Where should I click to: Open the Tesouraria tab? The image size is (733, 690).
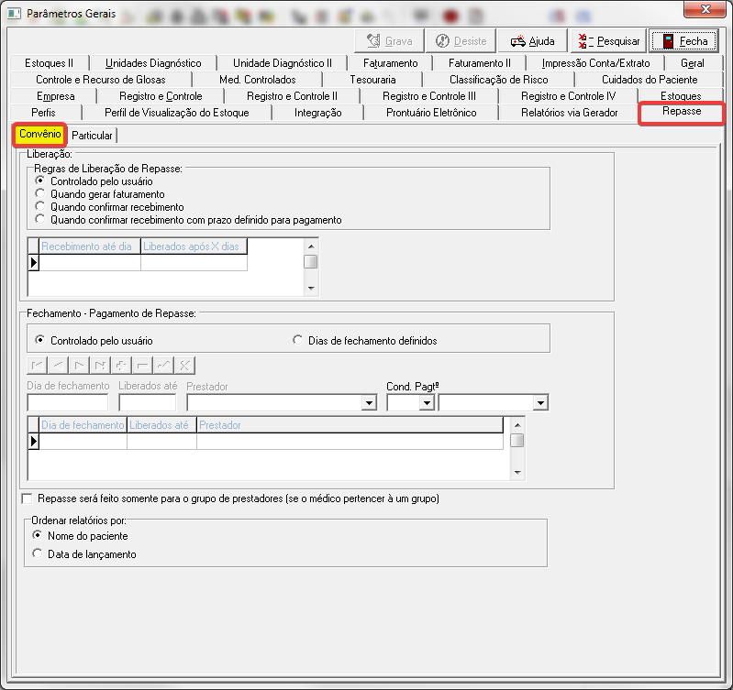pos(372,80)
